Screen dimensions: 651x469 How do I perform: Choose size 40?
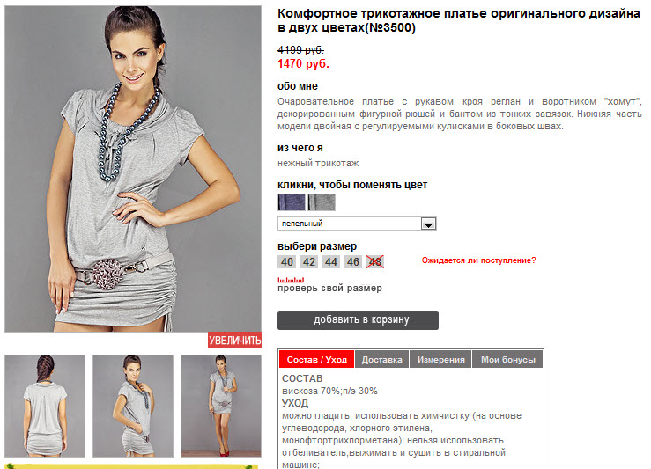(x=286, y=262)
